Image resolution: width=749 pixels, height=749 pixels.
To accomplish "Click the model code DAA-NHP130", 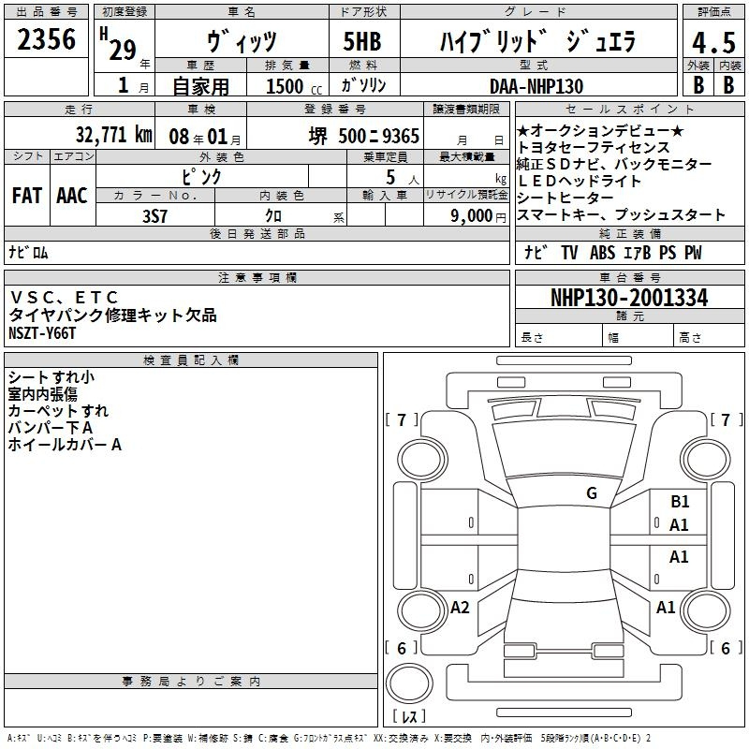I will tap(536, 86).
